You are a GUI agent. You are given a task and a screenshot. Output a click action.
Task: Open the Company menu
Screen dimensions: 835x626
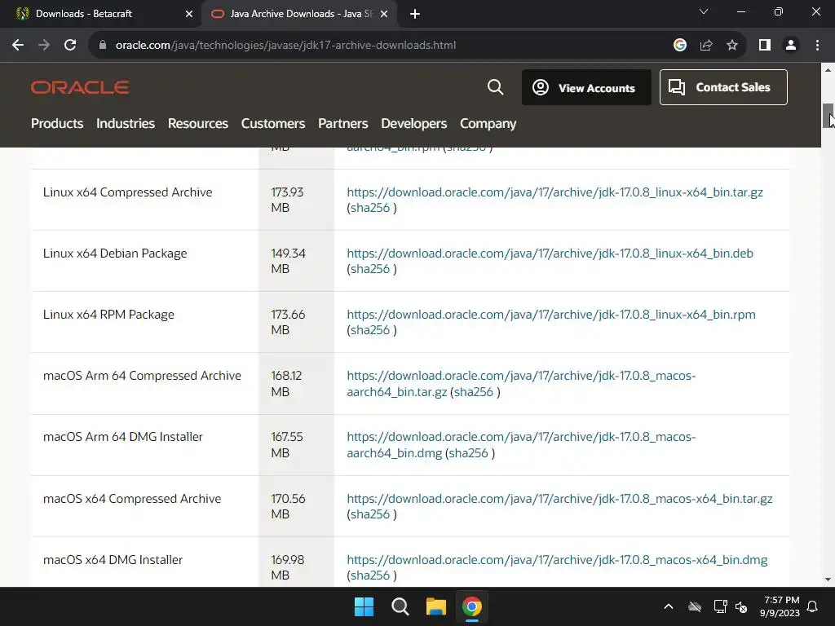click(x=488, y=124)
